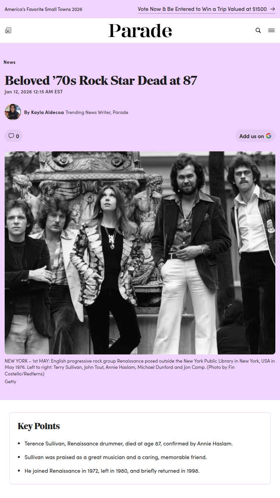This screenshot has width=280, height=498.
Task: Open the hamburger menu
Action: (x=271, y=30)
